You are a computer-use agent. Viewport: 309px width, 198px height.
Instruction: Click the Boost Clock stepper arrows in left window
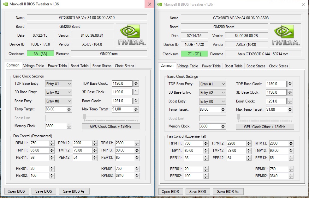coord(136,101)
